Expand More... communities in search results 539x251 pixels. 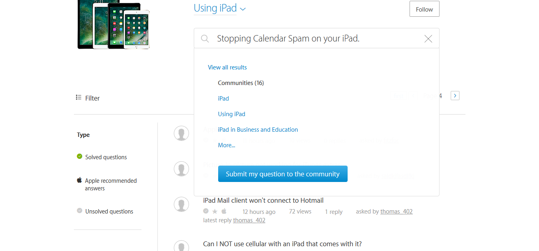(x=227, y=145)
